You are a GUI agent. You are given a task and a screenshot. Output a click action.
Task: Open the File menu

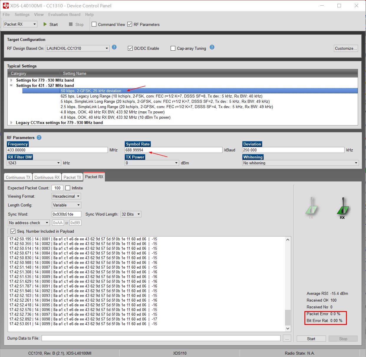[x=6, y=14]
